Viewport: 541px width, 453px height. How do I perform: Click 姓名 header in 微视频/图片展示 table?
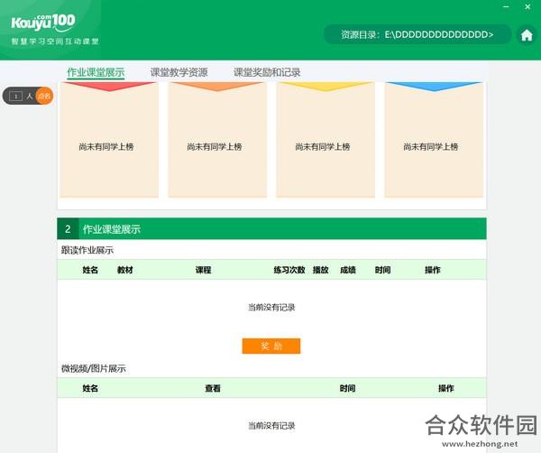(x=90, y=388)
